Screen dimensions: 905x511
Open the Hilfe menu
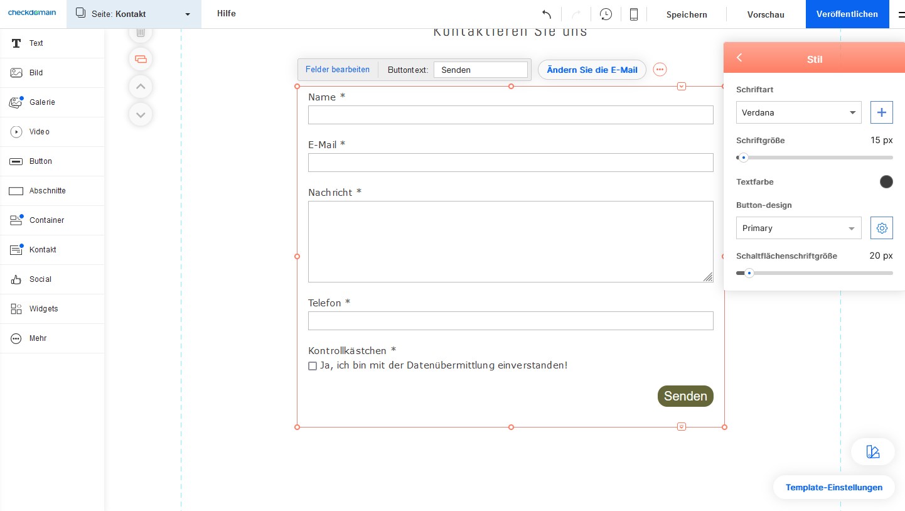coord(227,14)
